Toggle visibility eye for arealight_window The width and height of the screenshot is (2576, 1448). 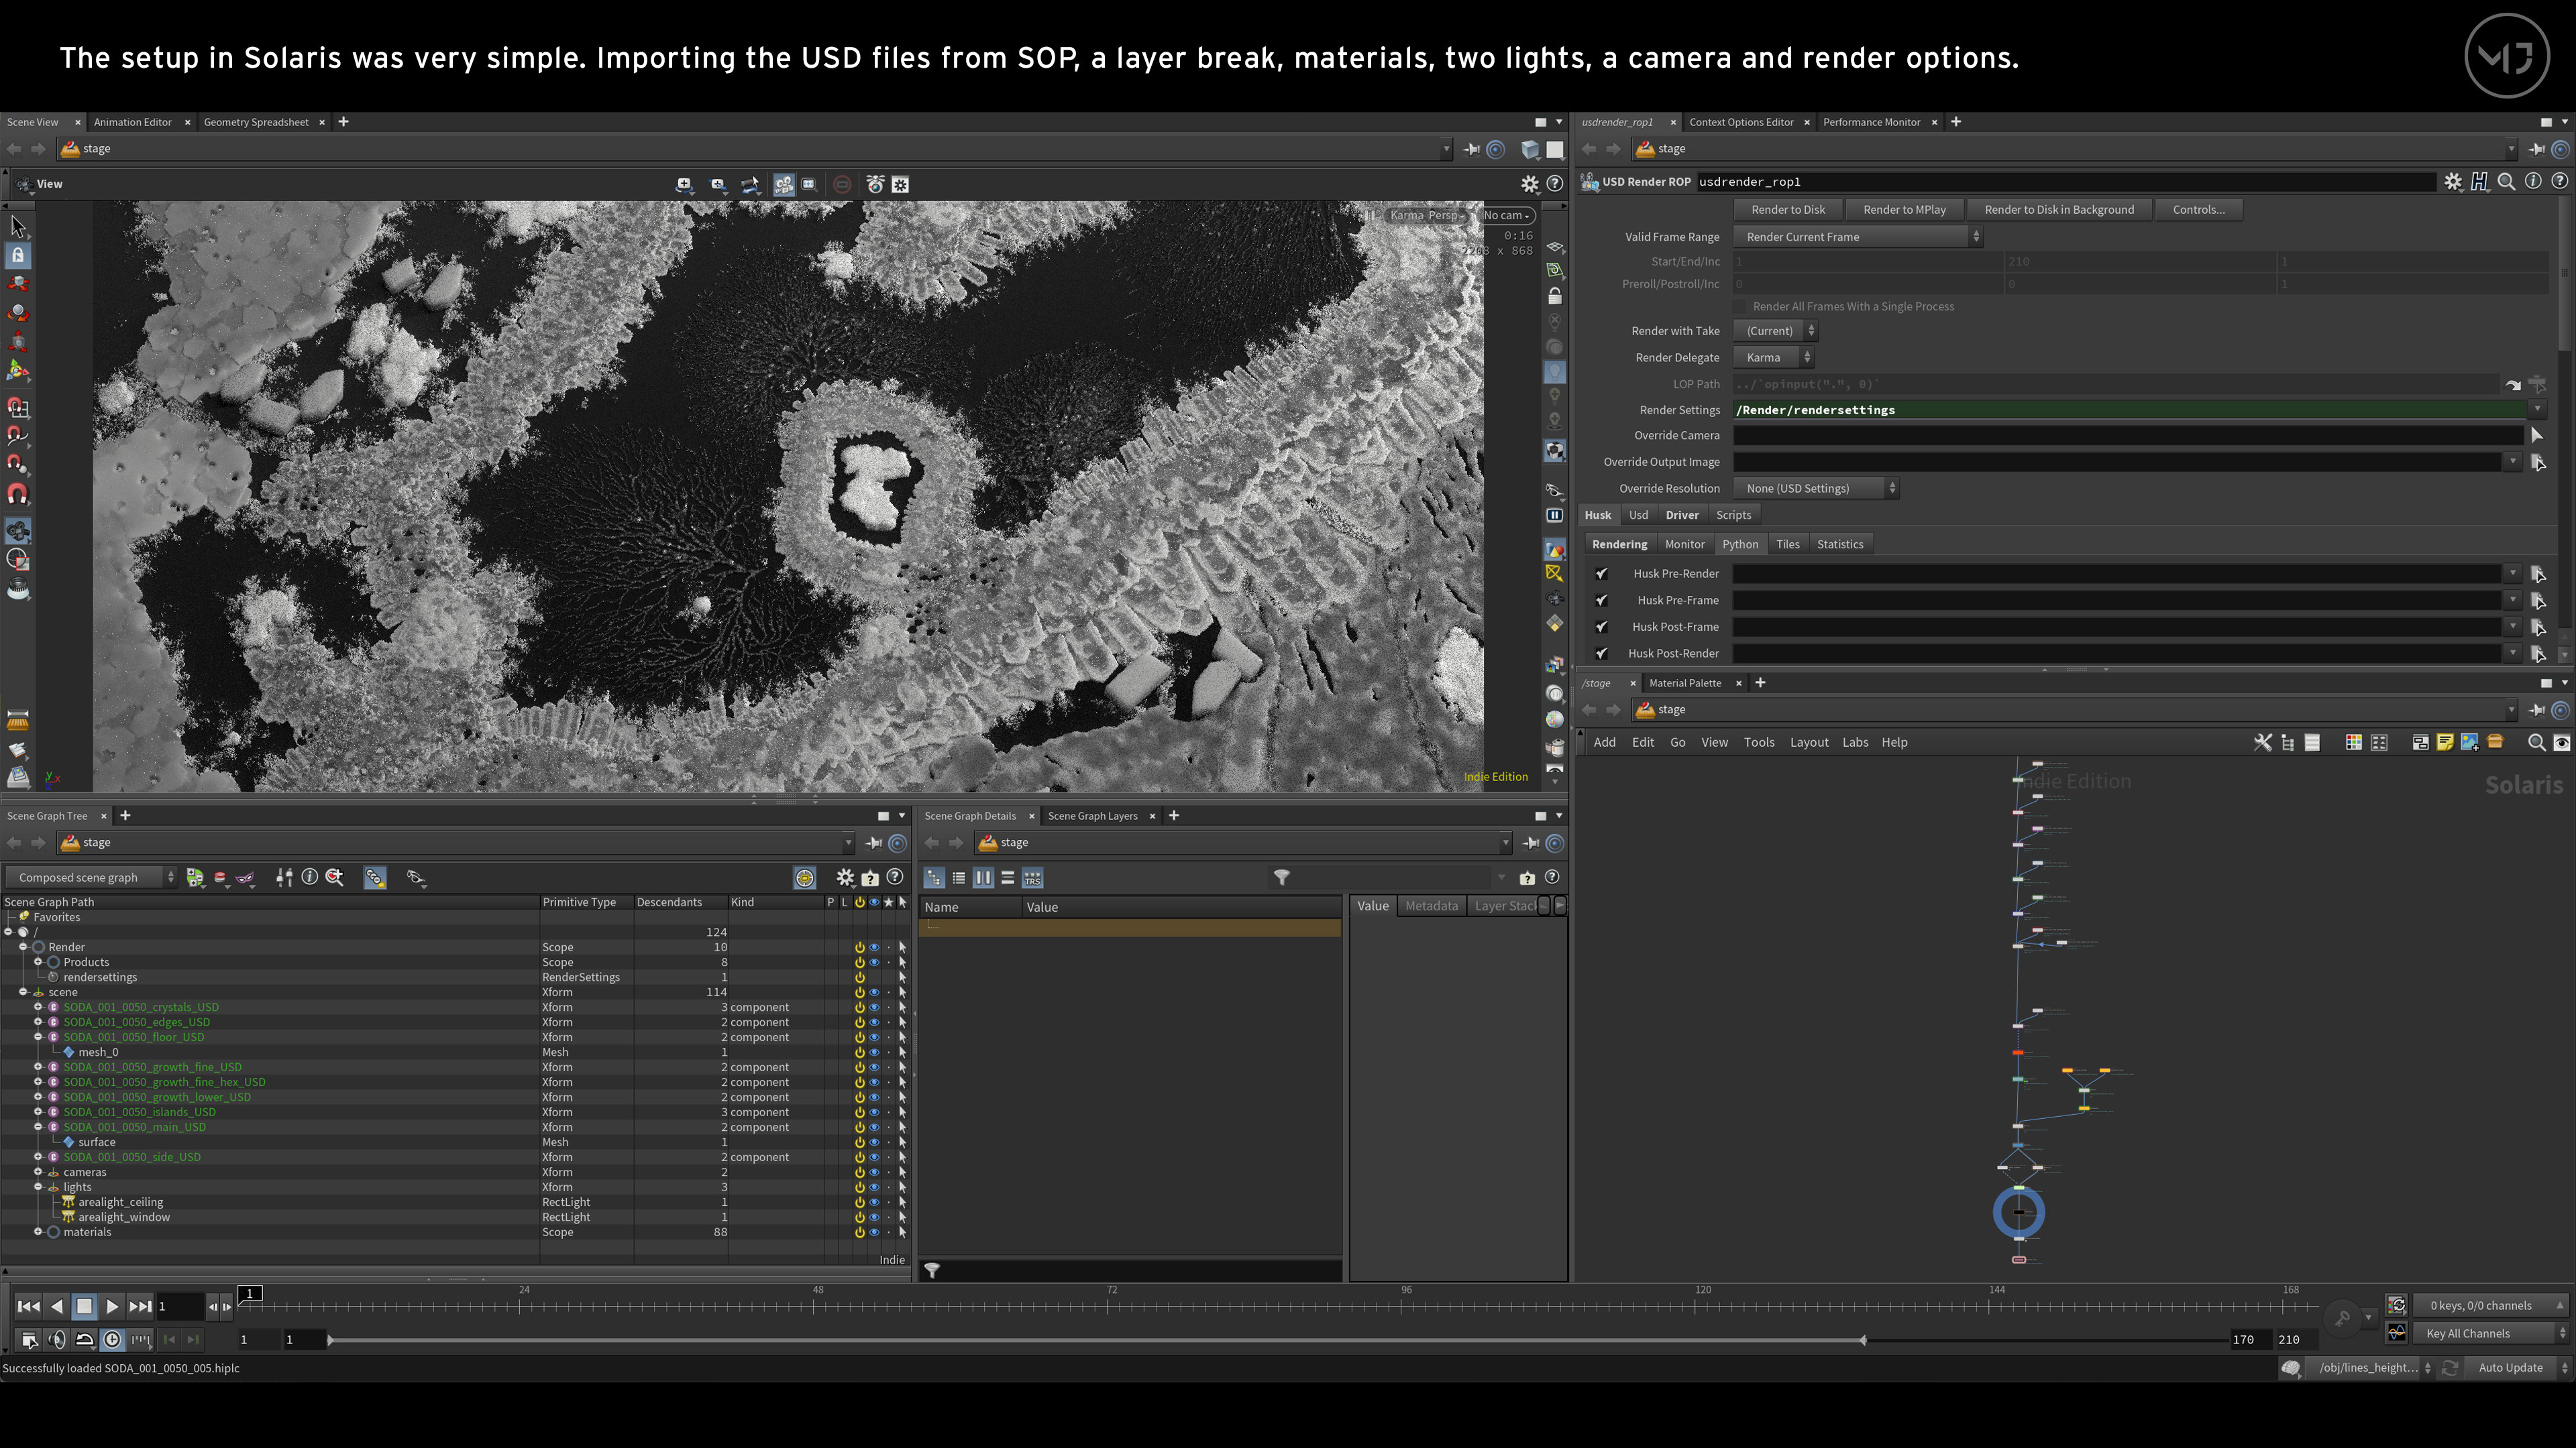pyautogui.click(x=874, y=1217)
